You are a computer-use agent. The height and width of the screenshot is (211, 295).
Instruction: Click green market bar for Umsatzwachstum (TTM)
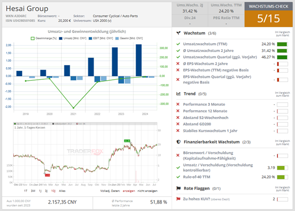coord(282,44)
